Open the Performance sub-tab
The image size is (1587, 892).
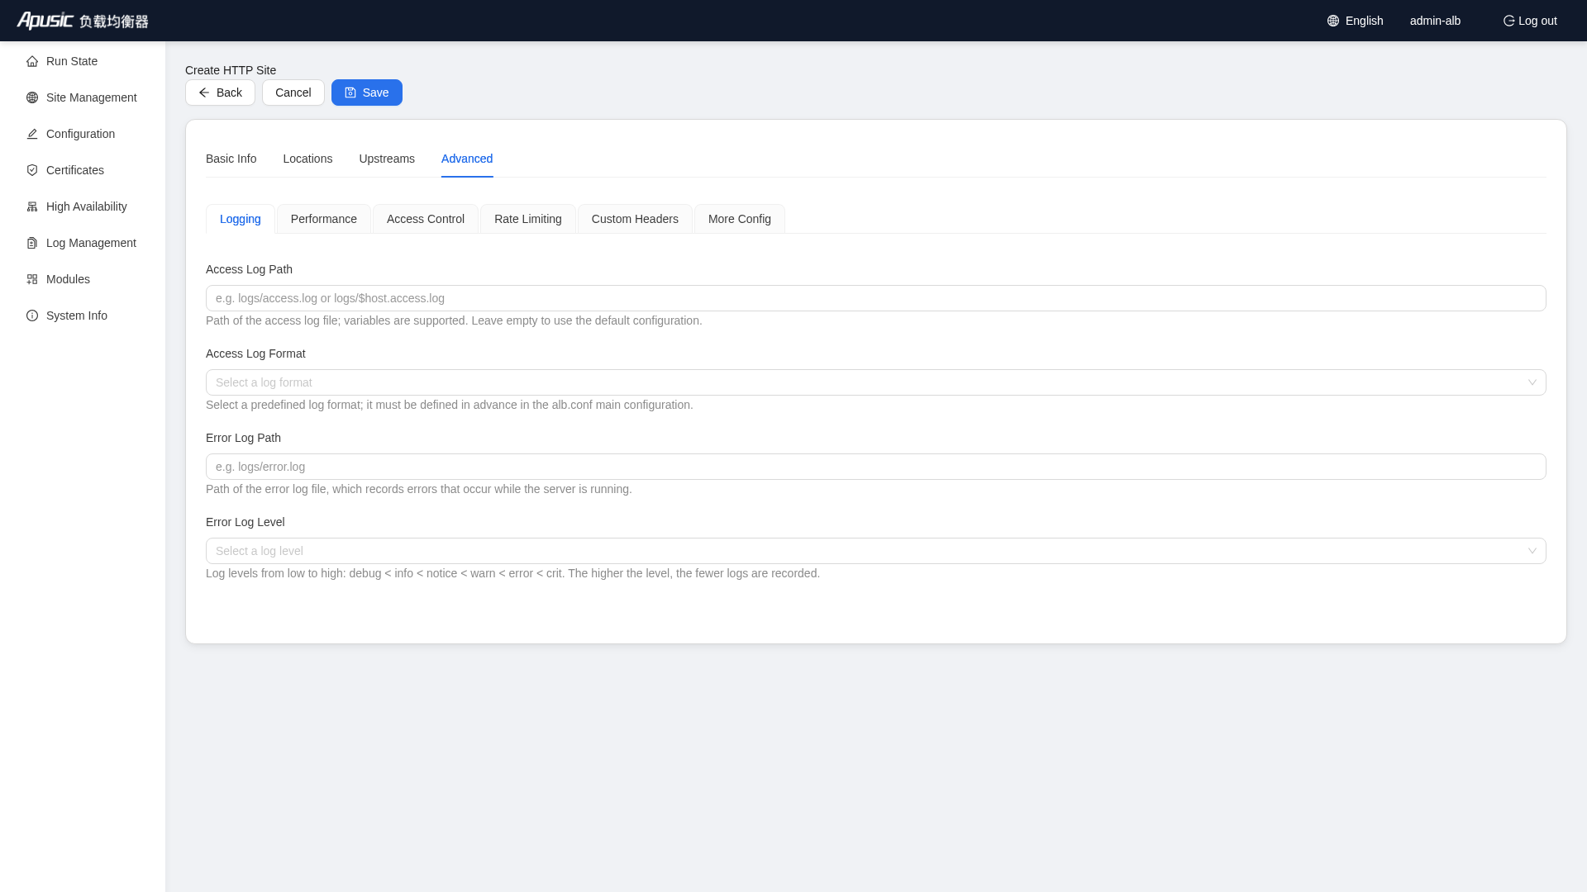click(324, 219)
